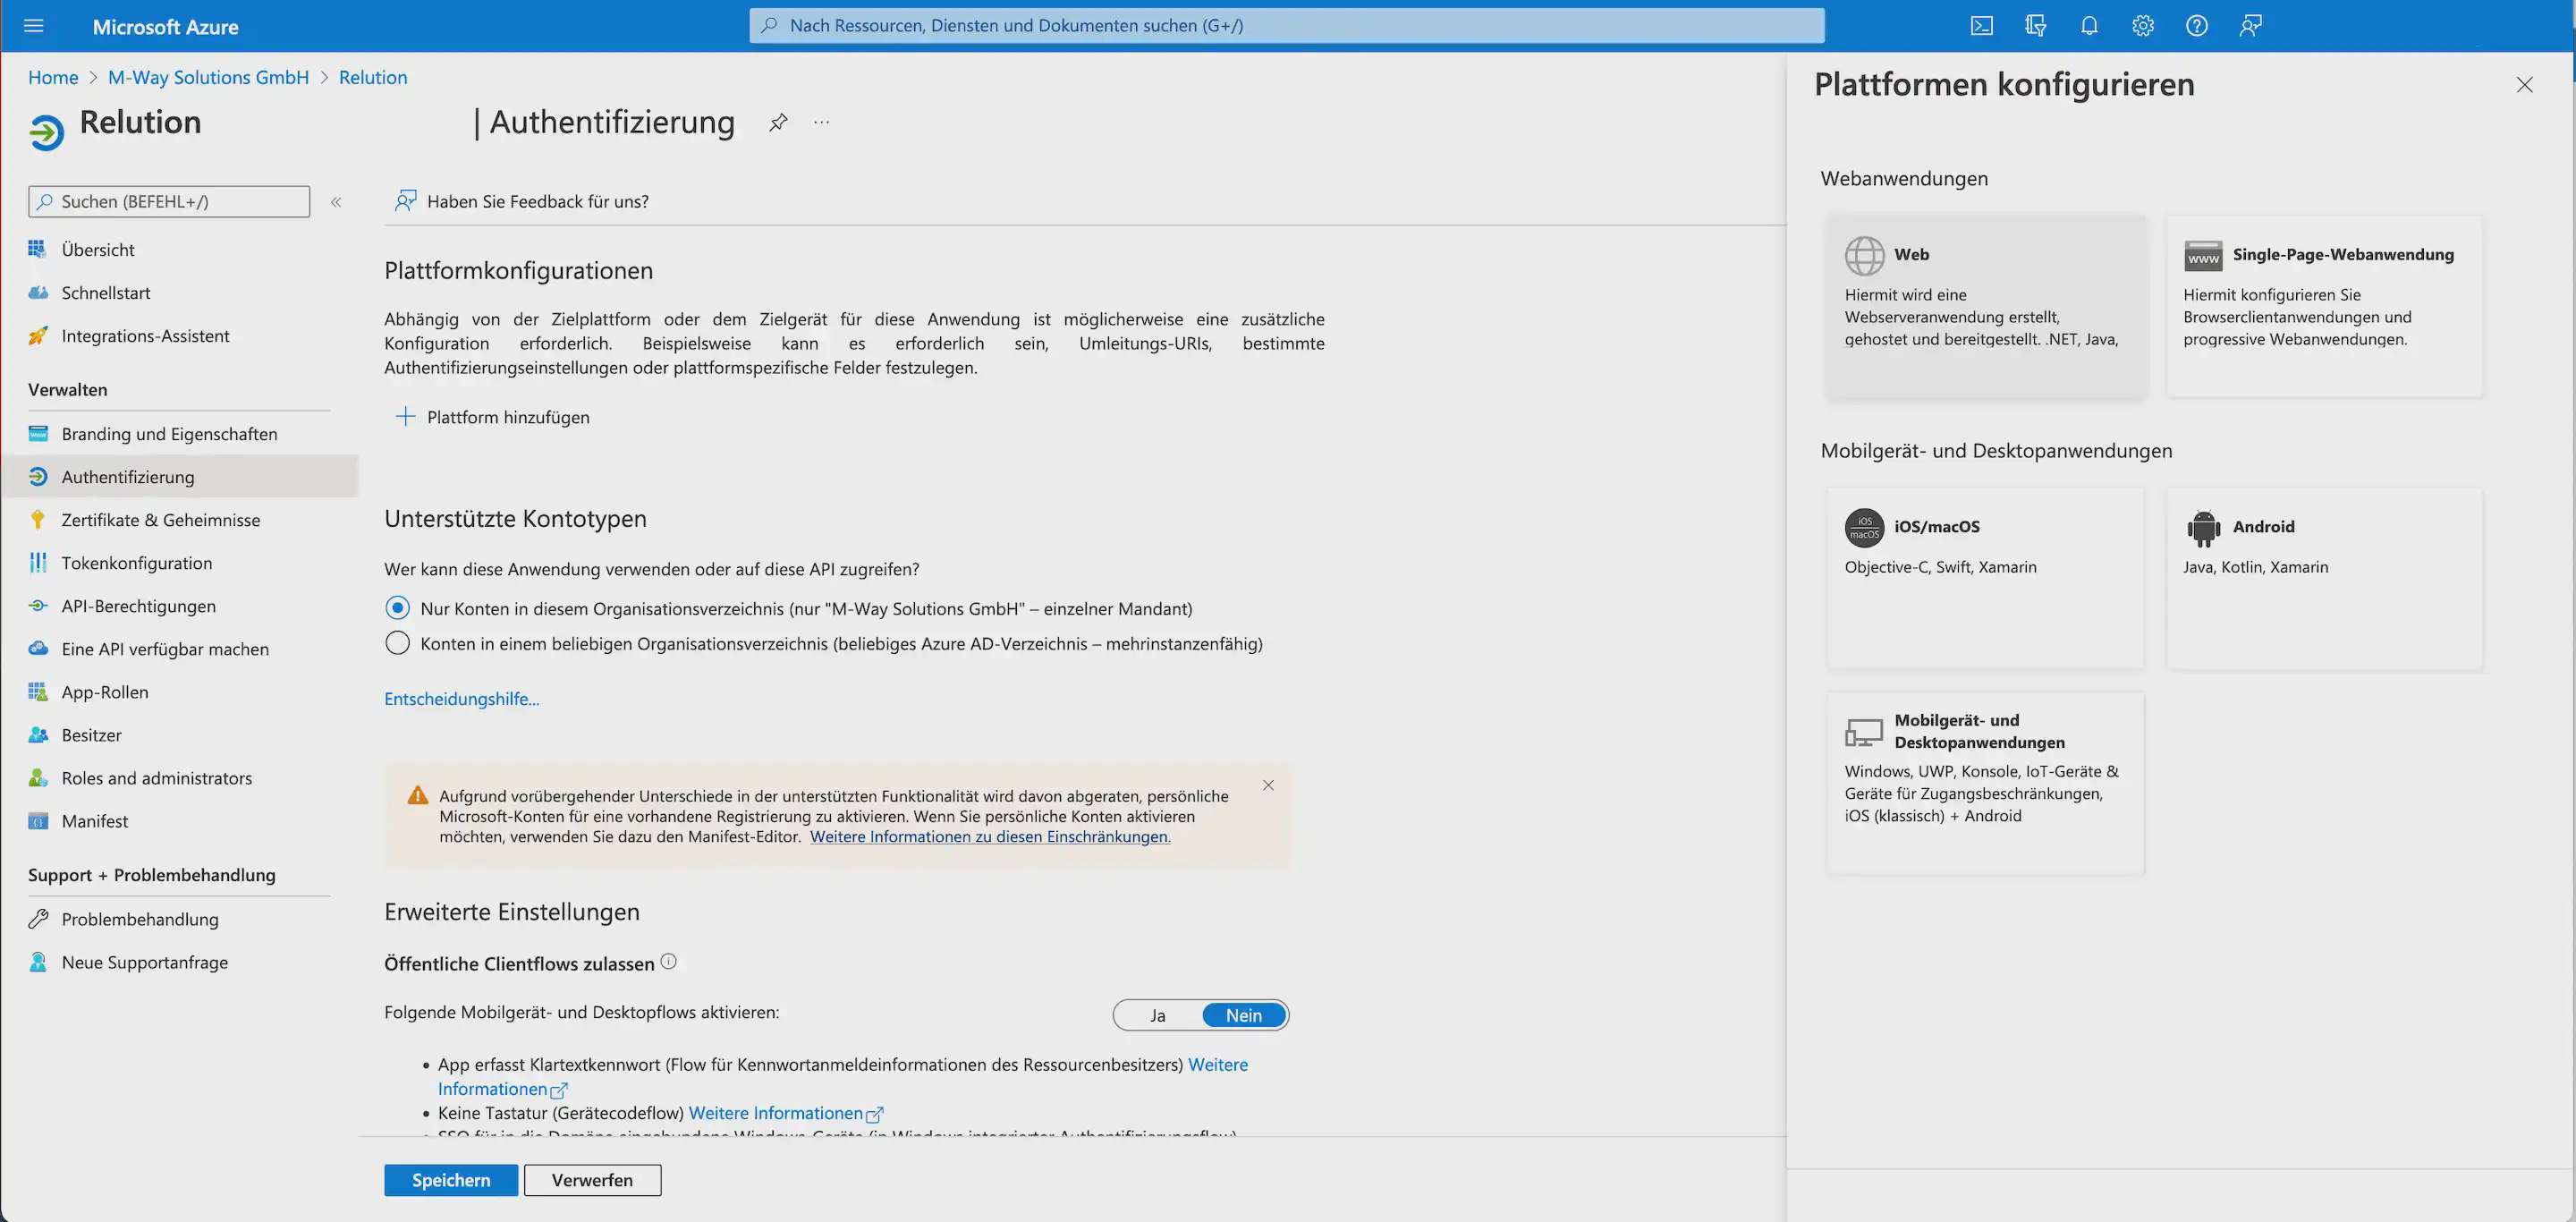
Task: Open more options ellipsis next to title
Action: click(x=821, y=122)
